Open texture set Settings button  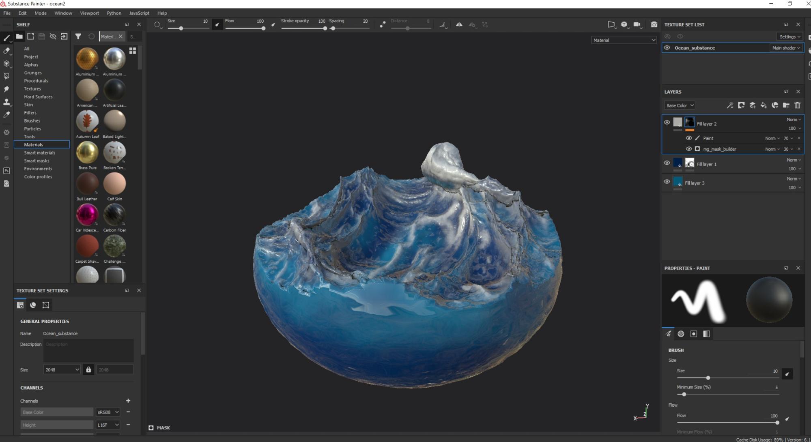pos(789,36)
